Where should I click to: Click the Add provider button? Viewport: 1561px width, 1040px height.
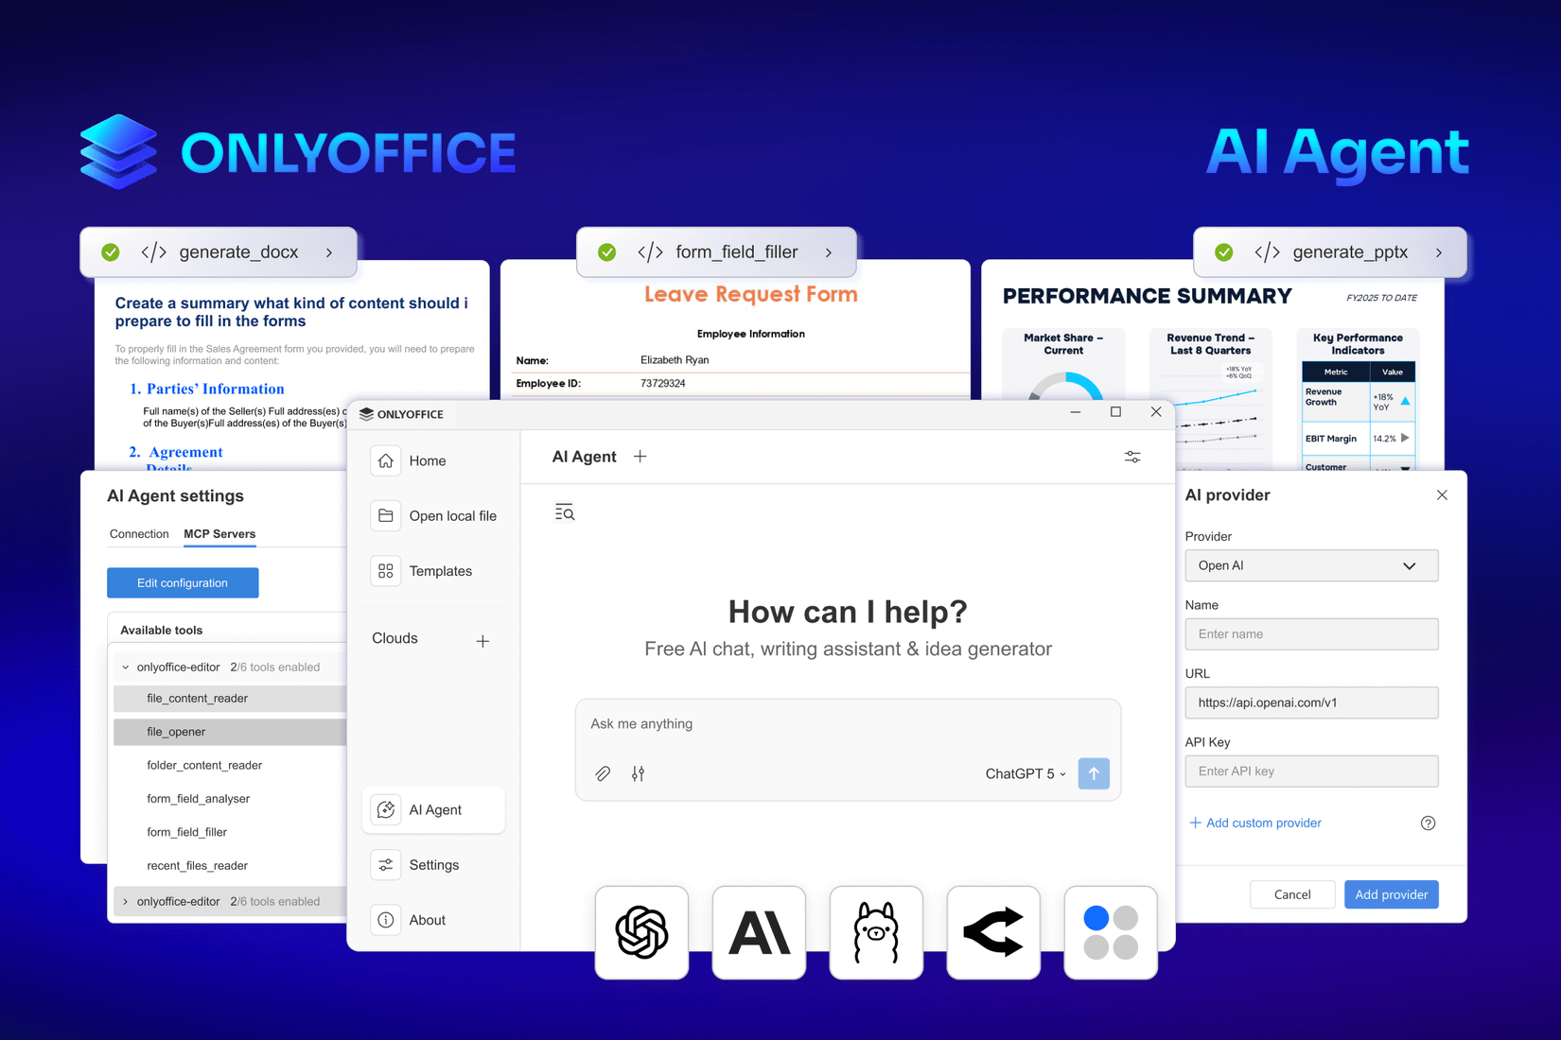(1391, 893)
